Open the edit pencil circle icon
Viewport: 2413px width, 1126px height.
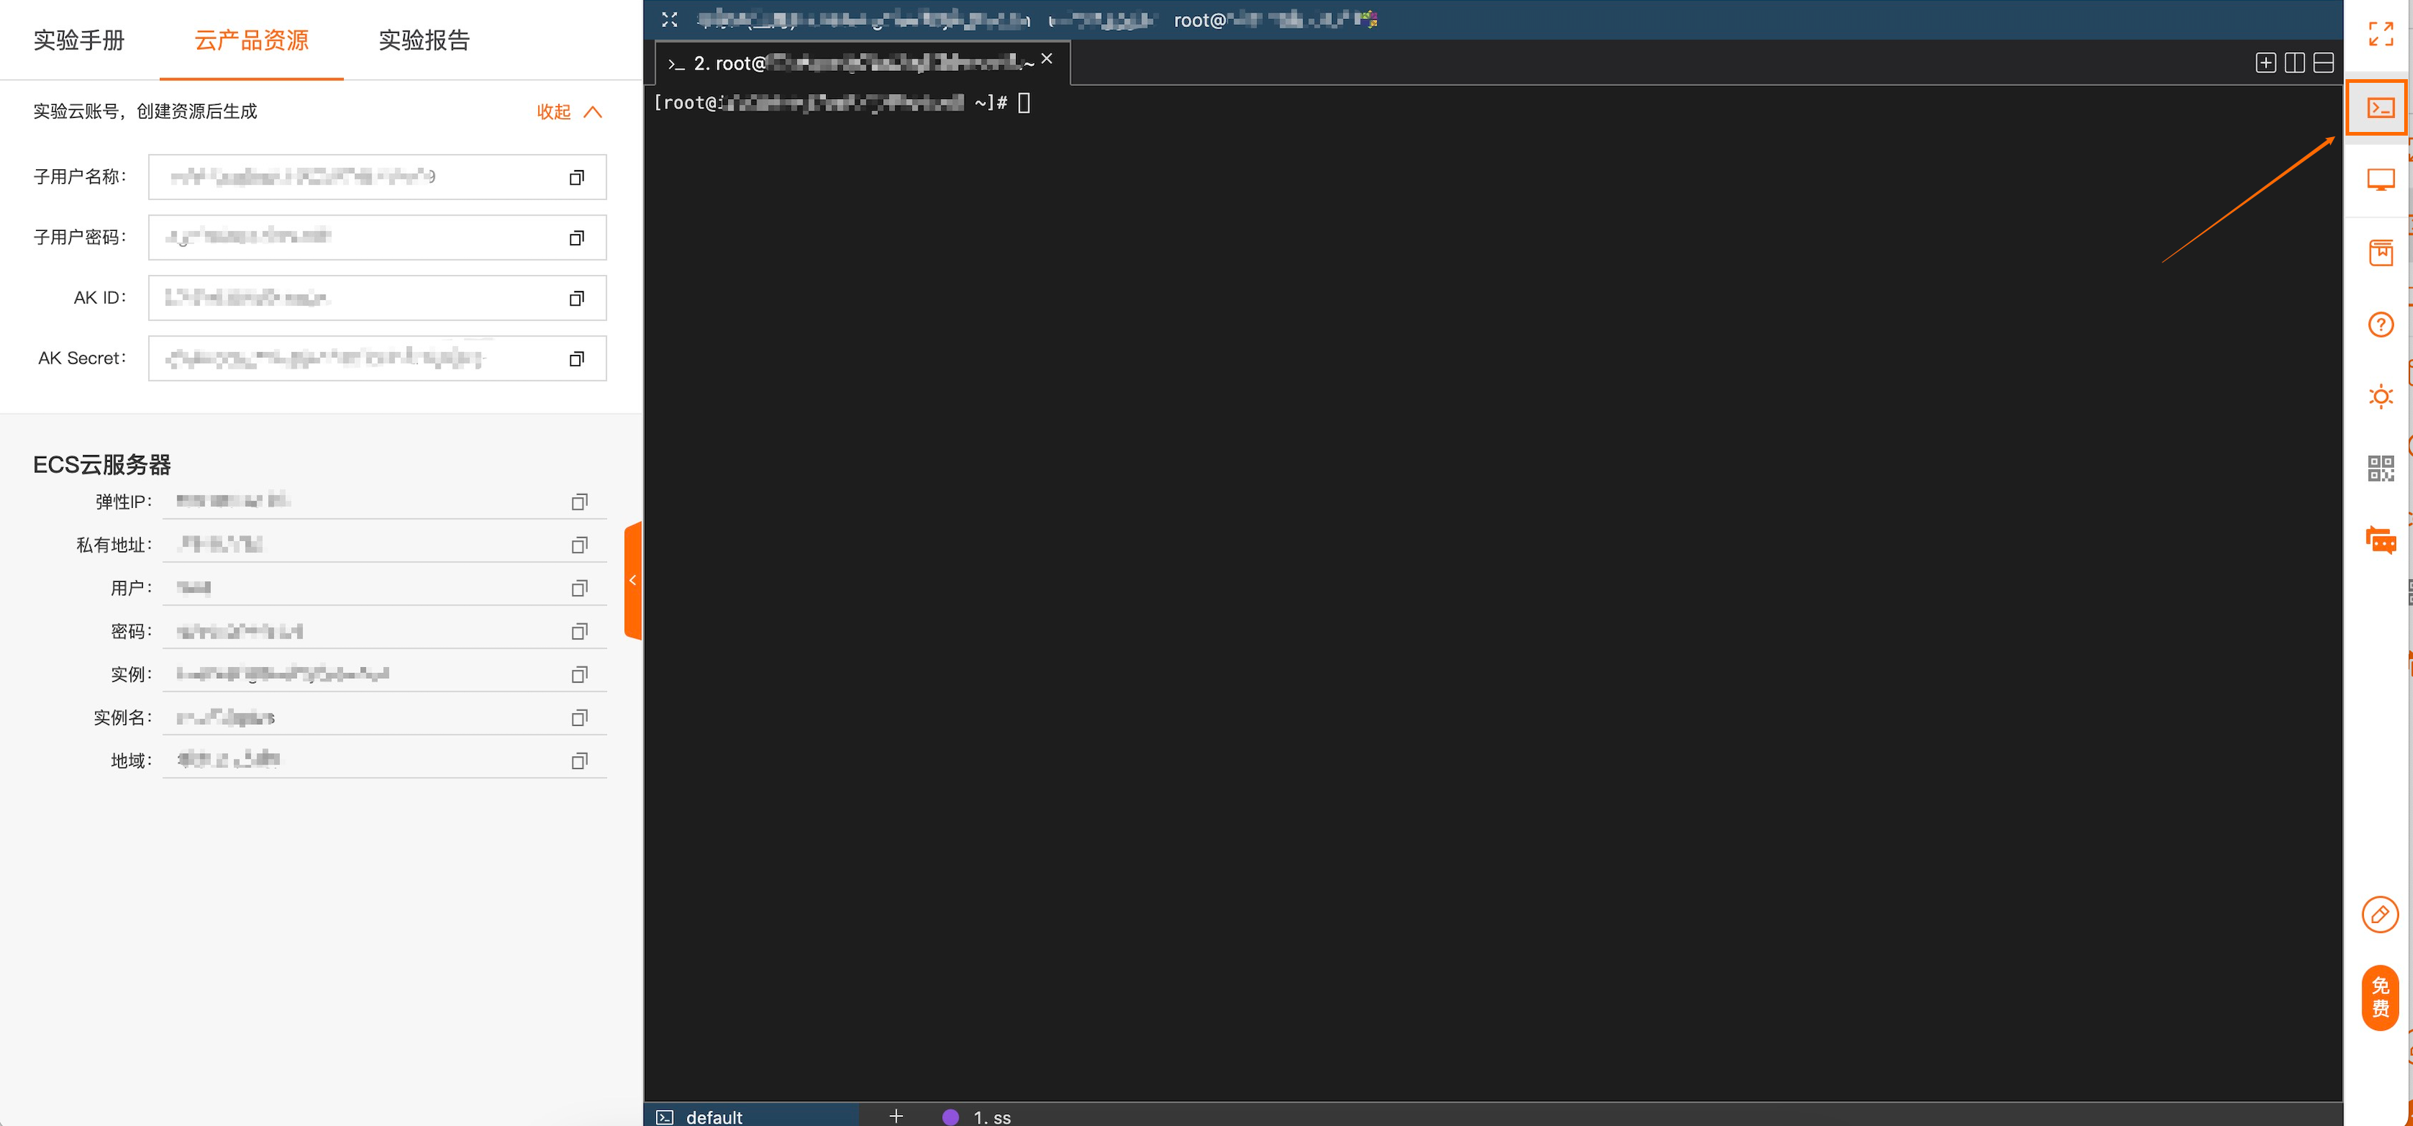pyautogui.click(x=2379, y=914)
